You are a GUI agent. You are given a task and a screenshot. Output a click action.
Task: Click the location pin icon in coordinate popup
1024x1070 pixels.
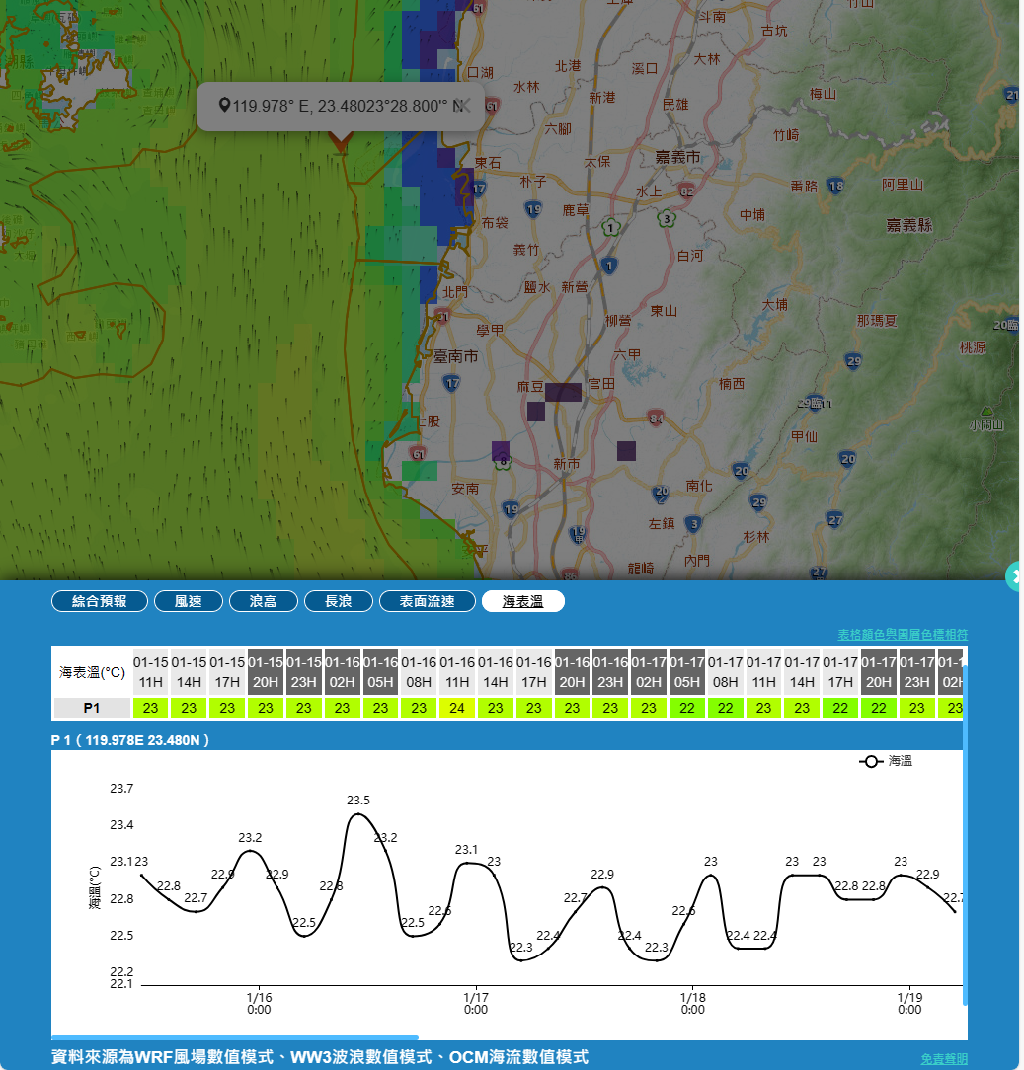pos(224,106)
